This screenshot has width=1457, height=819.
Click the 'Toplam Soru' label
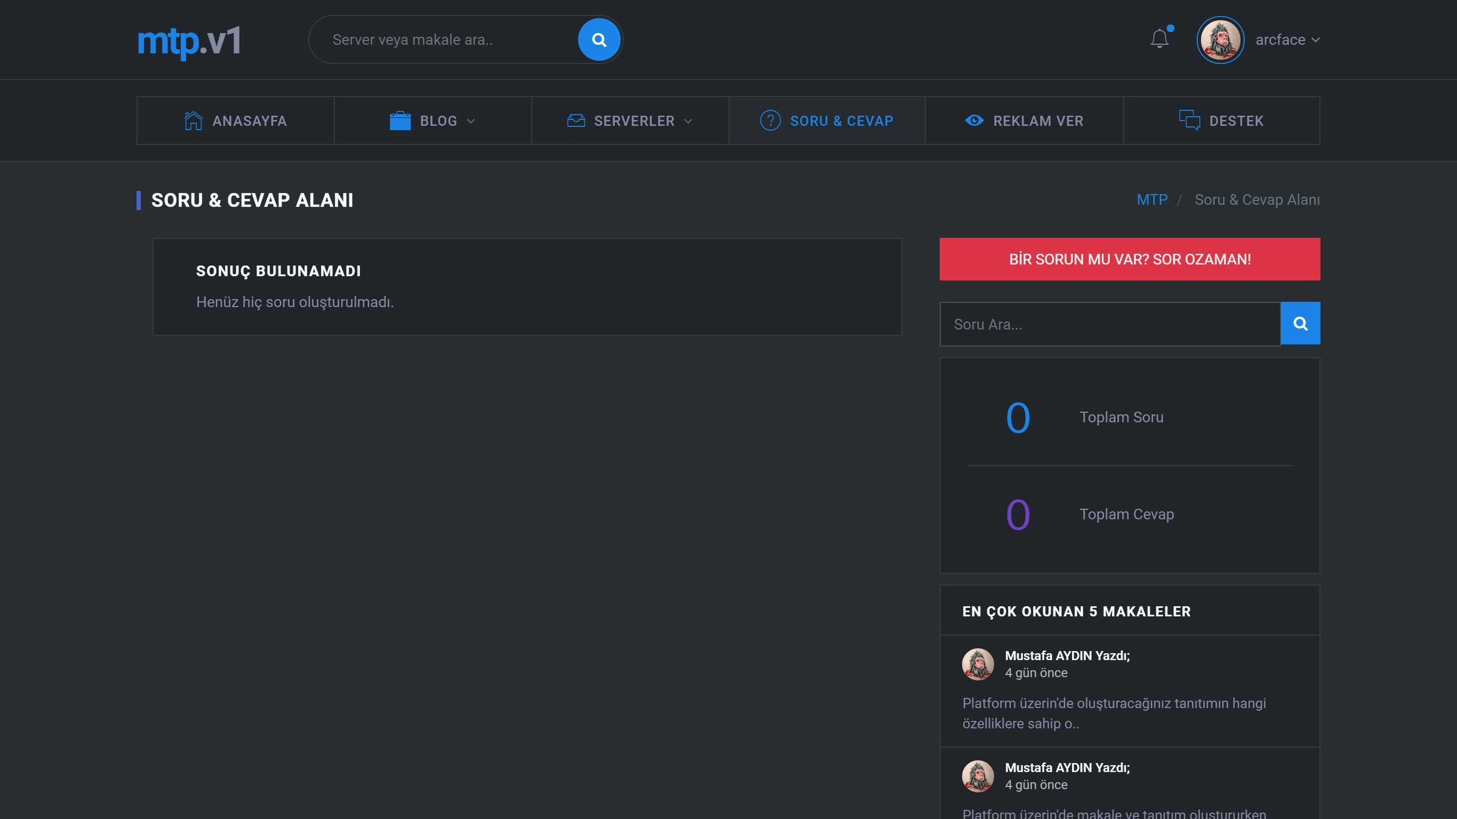coord(1121,417)
